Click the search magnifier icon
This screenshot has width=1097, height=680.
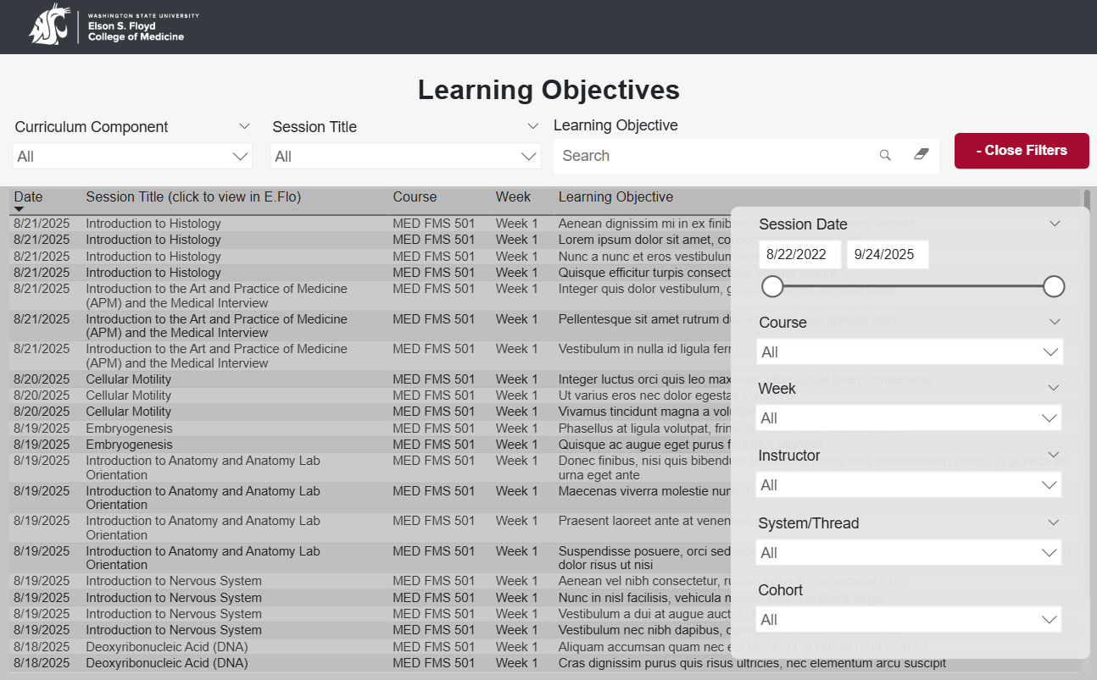pos(885,155)
